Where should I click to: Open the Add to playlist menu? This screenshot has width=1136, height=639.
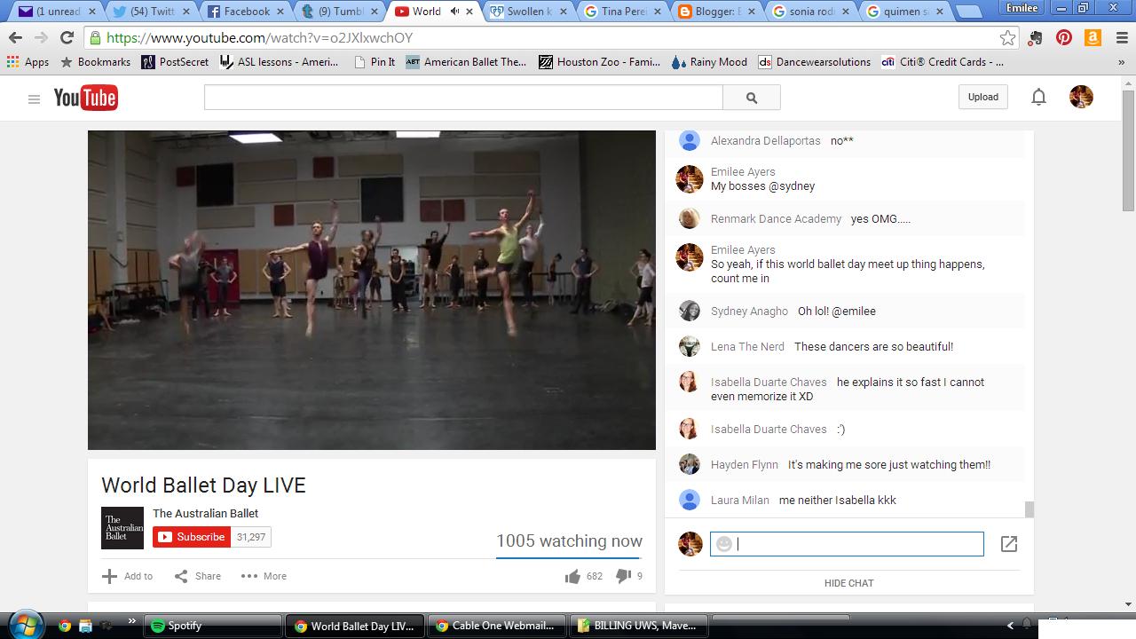pyautogui.click(x=127, y=576)
